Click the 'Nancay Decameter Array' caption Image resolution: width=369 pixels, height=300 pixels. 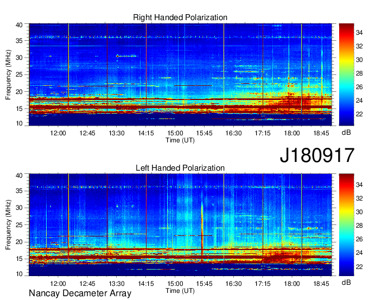pos(80,293)
